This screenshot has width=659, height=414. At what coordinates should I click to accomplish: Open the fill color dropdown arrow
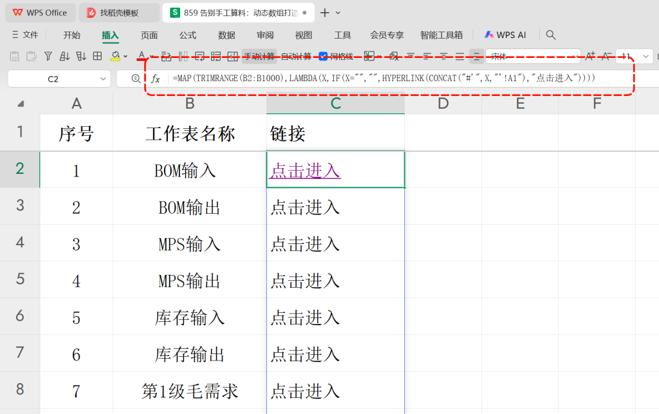pos(125,56)
